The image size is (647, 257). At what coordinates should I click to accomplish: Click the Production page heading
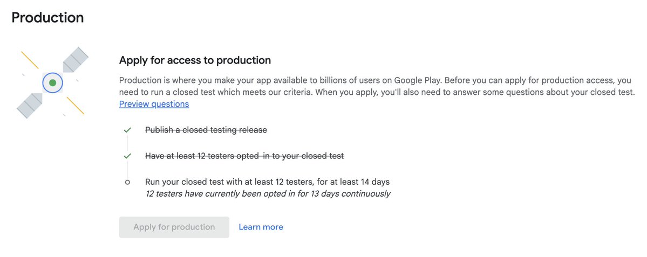click(x=47, y=18)
